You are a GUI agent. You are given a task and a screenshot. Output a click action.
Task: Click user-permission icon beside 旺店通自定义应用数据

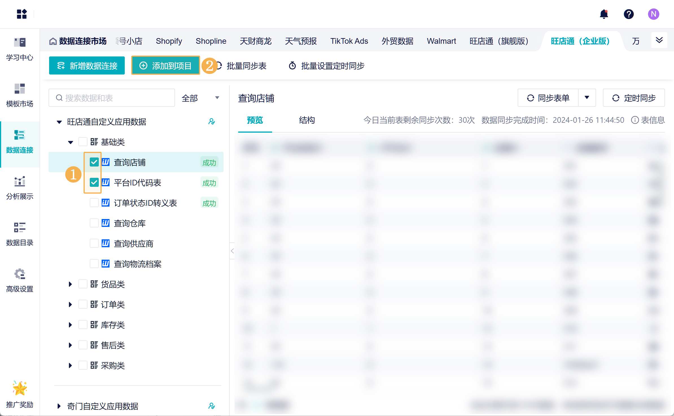(x=212, y=122)
